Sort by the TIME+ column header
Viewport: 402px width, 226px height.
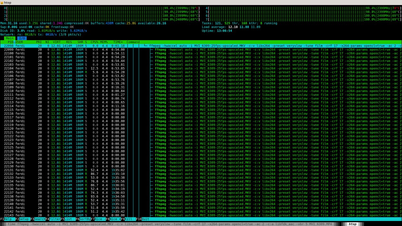click(118, 42)
